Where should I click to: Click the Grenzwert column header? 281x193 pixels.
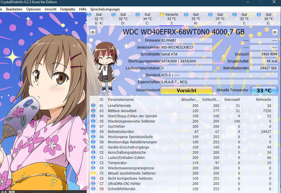click(x=232, y=100)
